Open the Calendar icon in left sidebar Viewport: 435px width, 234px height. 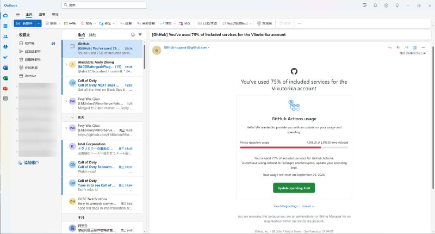[5, 26]
